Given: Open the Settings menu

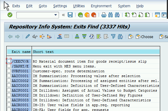Looking at the screenshot, I should click(x=60, y=6).
